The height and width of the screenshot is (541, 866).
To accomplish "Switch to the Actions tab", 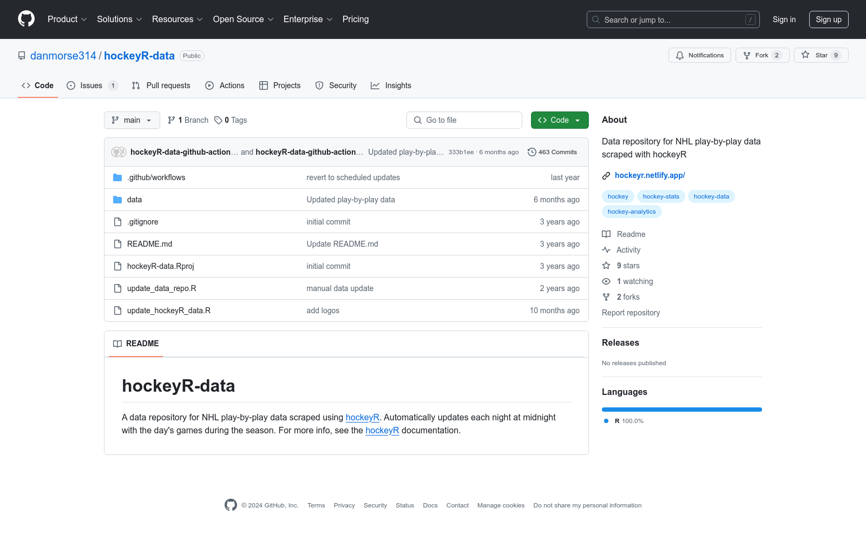I will 225,85.
